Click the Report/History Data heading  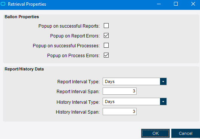(24, 69)
